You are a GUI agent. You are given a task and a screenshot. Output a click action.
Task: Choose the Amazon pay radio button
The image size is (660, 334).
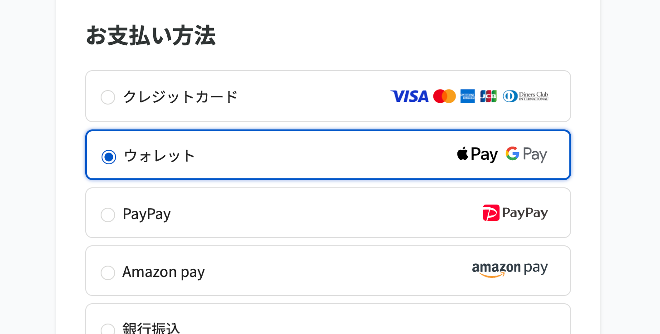108,273
